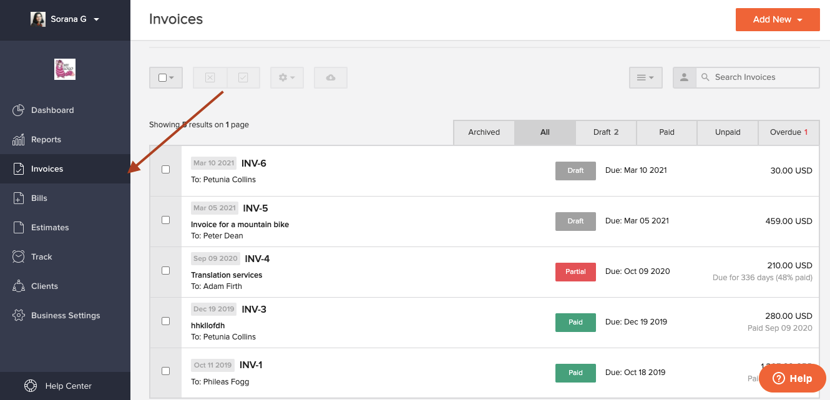Click "To: Adam Firth" text
Image resolution: width=830 pixels, height=400 pixels.
217,286
